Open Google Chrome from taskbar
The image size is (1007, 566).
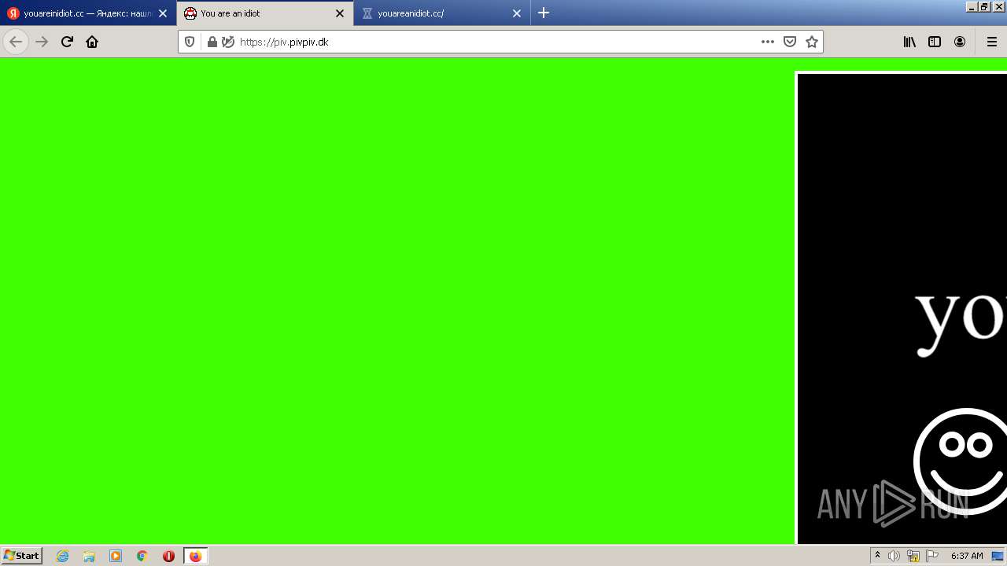coord(142,556)
